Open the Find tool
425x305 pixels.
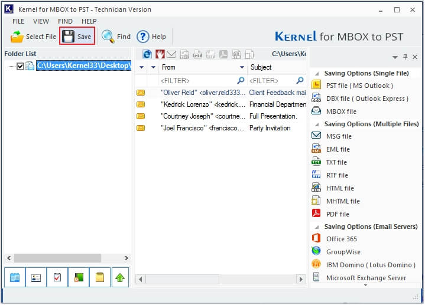pyautogui.click(x=116, y=37)
